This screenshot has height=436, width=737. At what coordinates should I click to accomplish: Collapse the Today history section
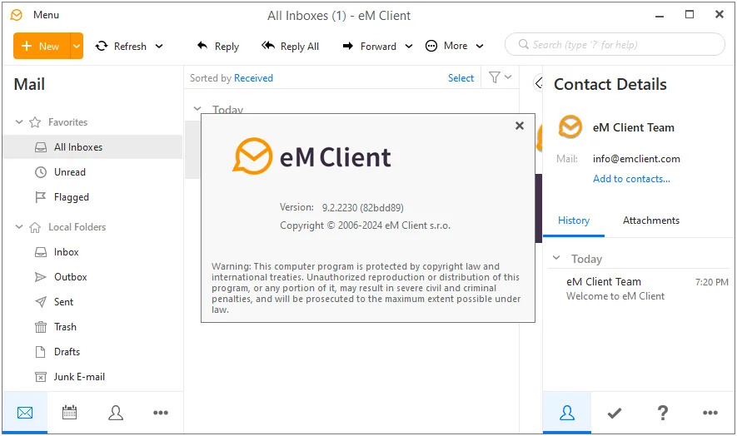click(x=556, y=258)
